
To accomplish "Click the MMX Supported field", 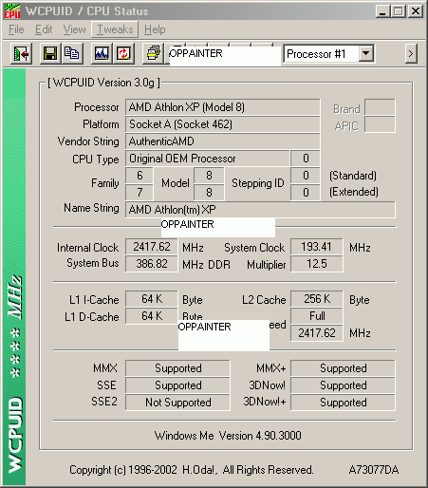I will click(177, 368).
